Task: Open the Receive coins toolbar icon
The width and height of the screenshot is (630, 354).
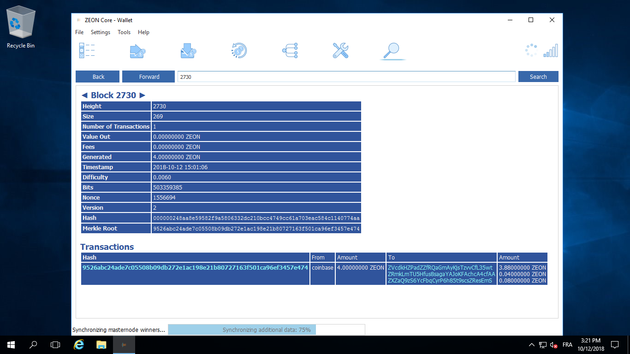Action: (x=188, y=50)
